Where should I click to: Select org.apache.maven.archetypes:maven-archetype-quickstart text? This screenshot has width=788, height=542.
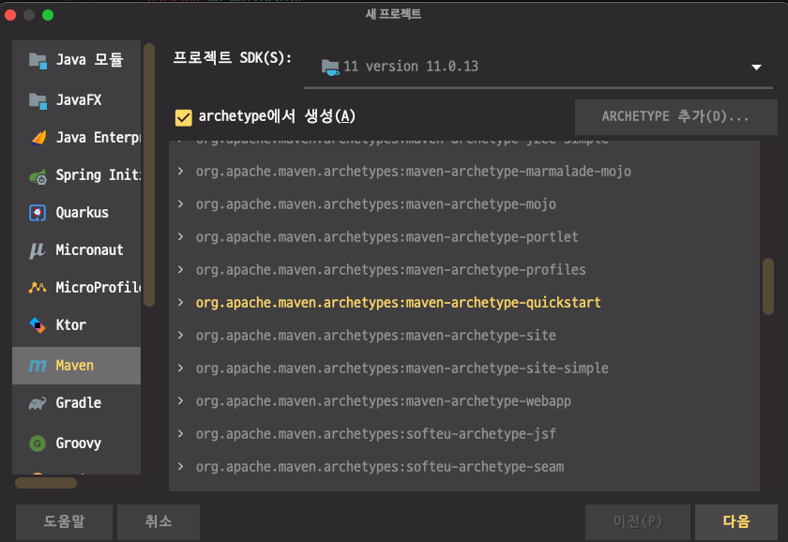pyautogui.click(x=398, y=303)
